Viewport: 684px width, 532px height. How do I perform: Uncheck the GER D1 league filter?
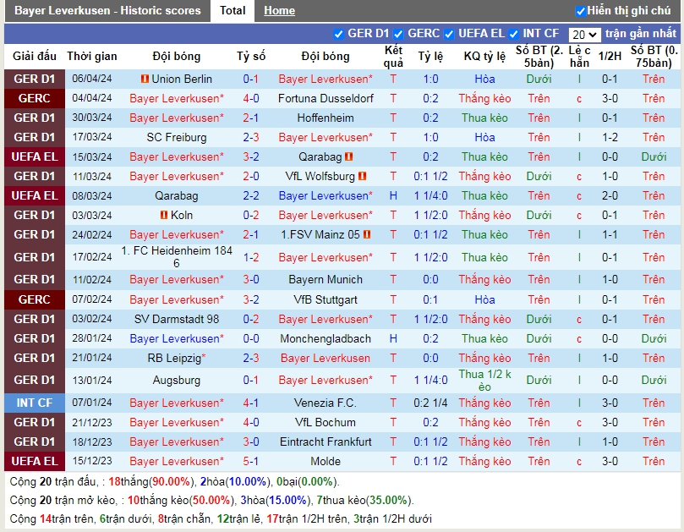pos(339,34)
